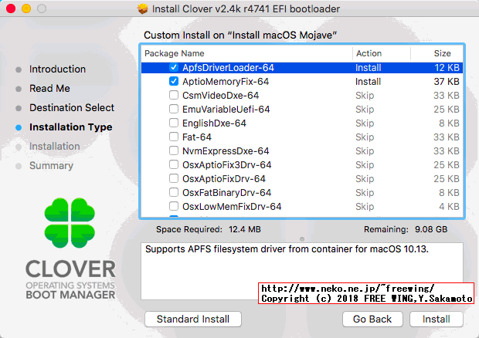Tick the OsxAptioFix3Drv-64 checkbox

[x=174, y=164]
